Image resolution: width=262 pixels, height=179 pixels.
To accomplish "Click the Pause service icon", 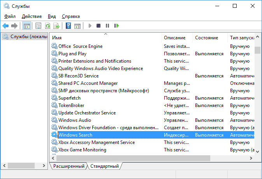I will (x=107, y=26).
